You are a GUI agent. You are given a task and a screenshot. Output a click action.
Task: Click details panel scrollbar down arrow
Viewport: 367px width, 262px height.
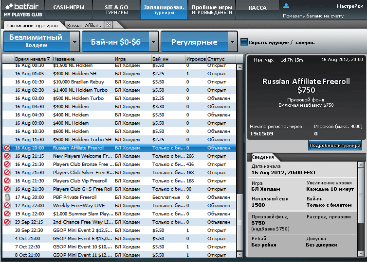pyautogui.click(x=361, y=253)
